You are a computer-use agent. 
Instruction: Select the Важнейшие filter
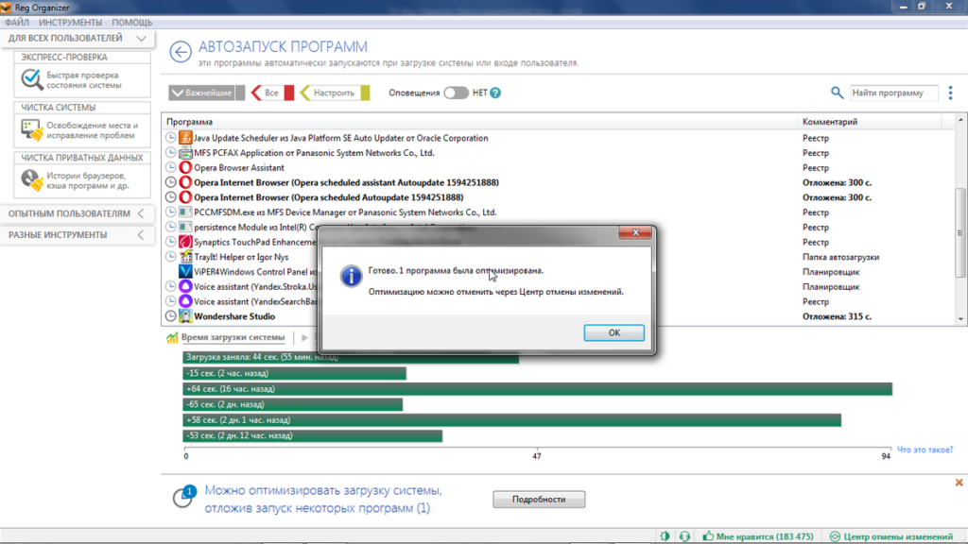pyautogui.click(x=207, y=93)
